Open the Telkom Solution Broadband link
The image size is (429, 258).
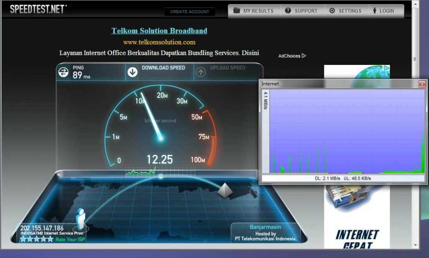[159, 31]
